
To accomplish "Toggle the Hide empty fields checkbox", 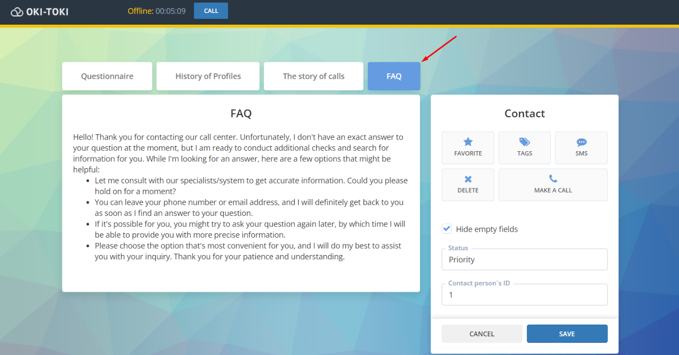I will [447, 229].
